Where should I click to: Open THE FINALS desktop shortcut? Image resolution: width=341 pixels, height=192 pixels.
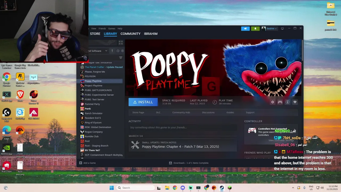[x=34, y=114]
